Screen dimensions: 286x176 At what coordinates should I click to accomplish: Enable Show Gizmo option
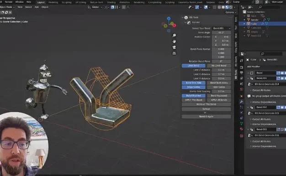point(194,87)
